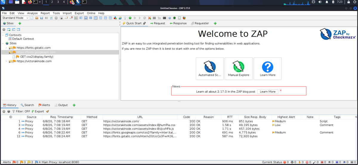The image size is (358, 165).
Task: Toggle the expand Sites tab layout toolbar button
Action: click(x=81, y=18)
